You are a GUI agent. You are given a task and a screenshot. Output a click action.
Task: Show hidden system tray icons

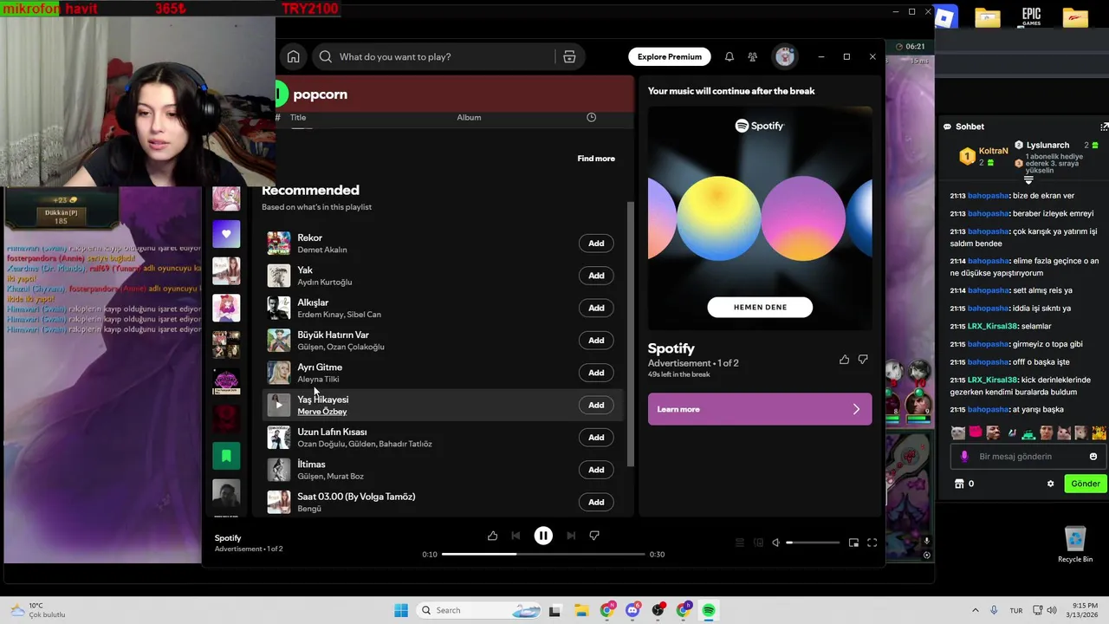976,610
